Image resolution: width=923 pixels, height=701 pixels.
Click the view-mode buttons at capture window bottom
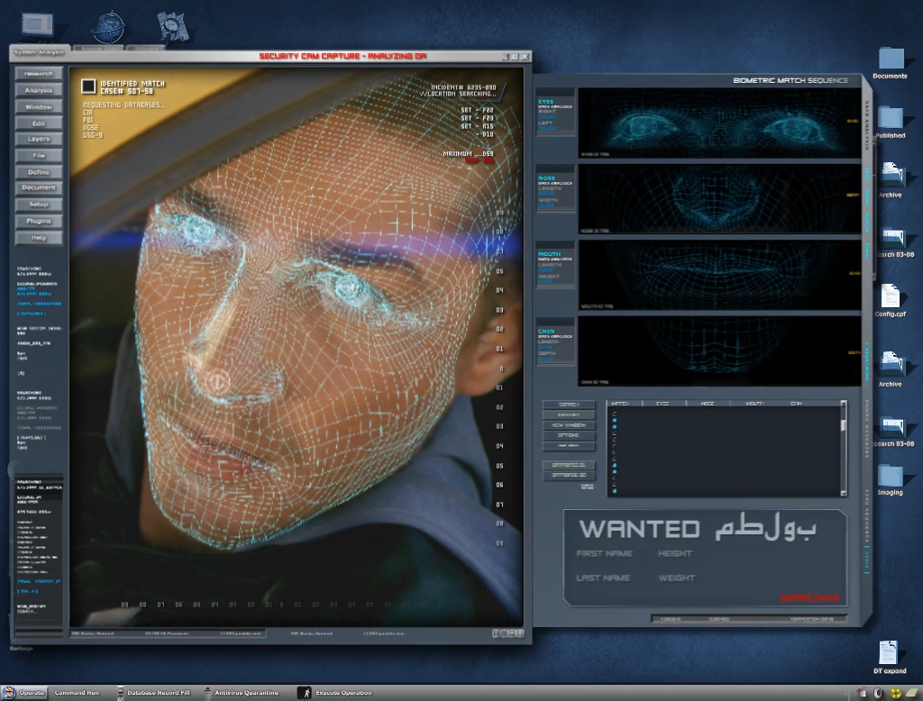(507, 633)
